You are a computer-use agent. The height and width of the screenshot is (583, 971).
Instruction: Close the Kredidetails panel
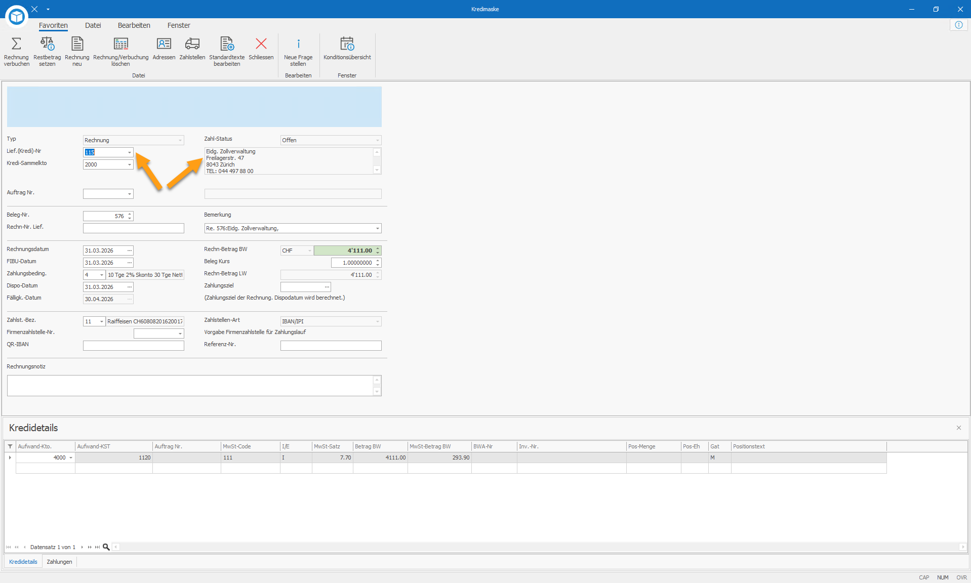click(x=959, y=428)
